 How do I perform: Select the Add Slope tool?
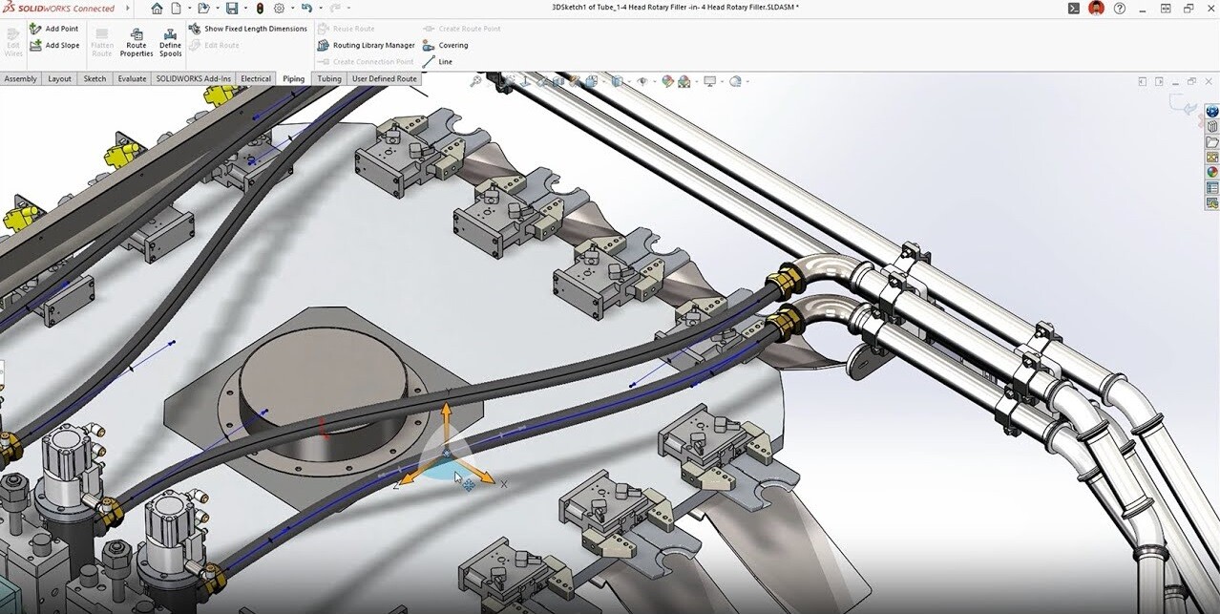point(59,44)
